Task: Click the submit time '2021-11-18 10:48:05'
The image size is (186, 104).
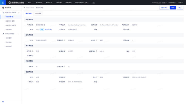Action: (x=139, y=77)
